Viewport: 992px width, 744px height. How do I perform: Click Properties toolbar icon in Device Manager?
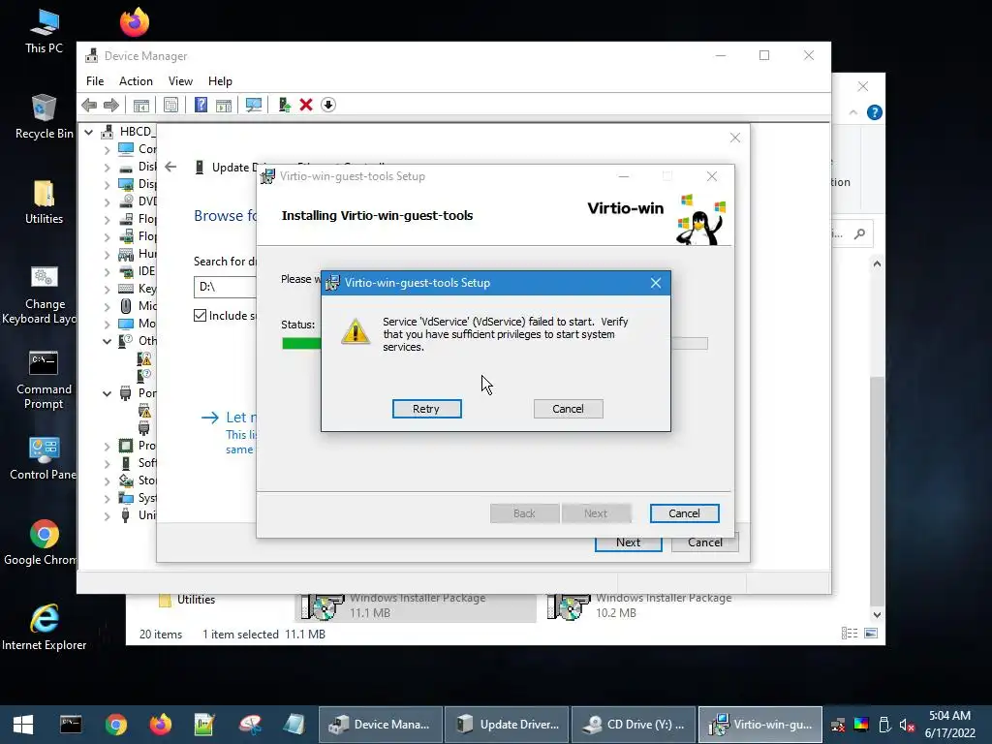[170, 105]
